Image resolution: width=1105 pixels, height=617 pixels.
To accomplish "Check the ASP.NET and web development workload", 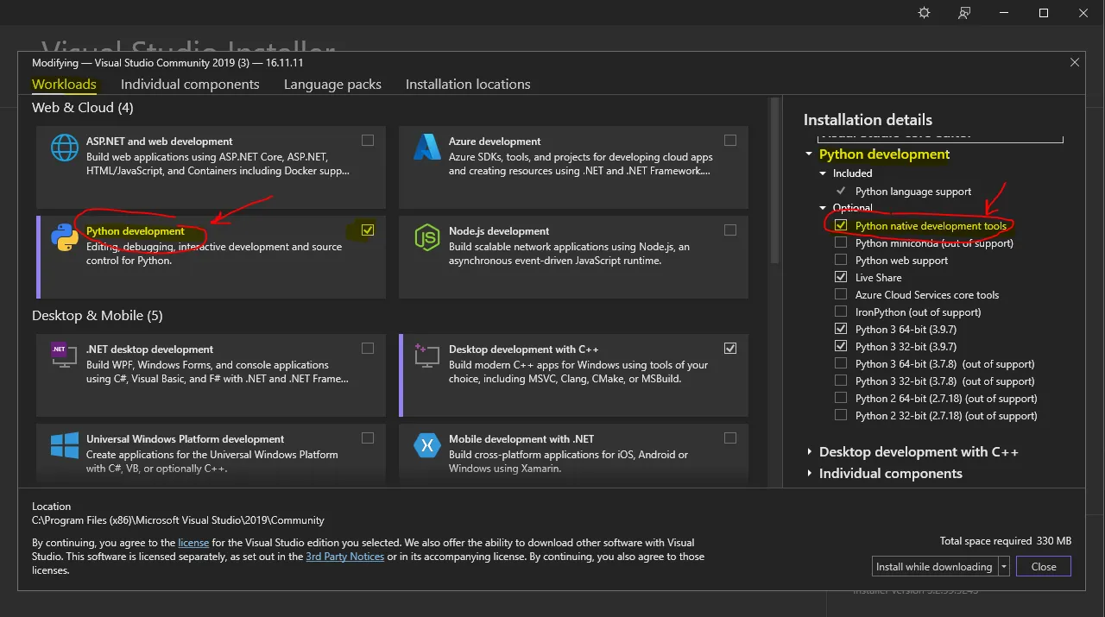I will click(368, 141).
